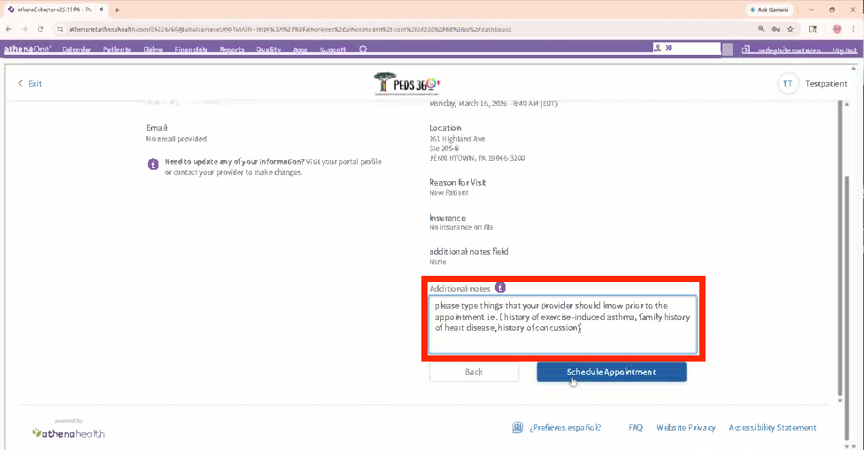This screenshot has height=450, width=864.
Task: Open the Website Privacy link
Action: [x=685, y=427]
